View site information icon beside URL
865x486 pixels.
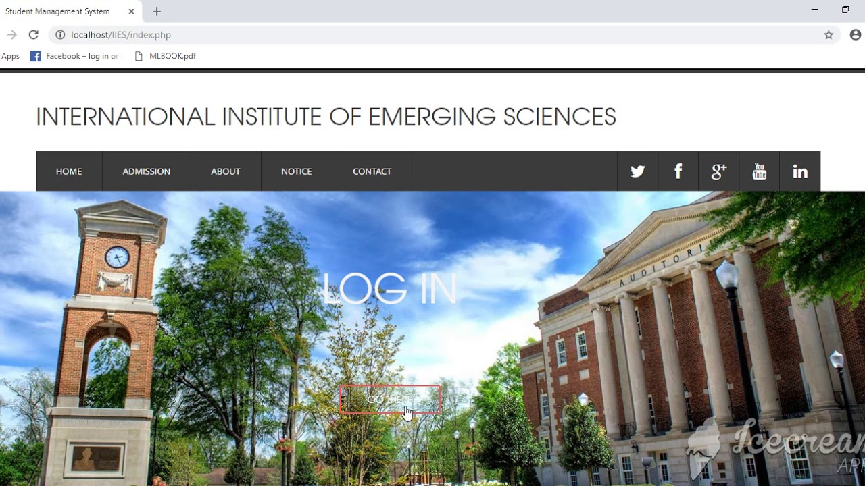[60, 35]
